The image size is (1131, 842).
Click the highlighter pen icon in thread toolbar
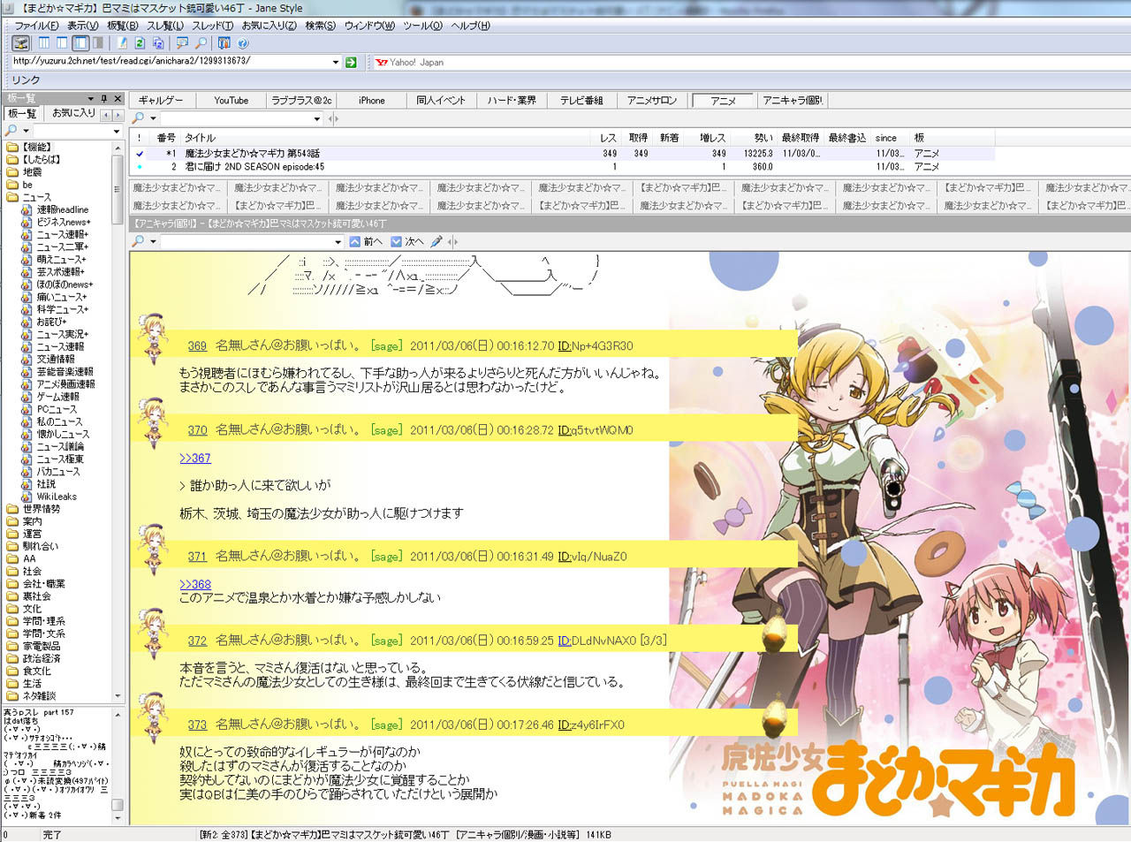(436, 241)
